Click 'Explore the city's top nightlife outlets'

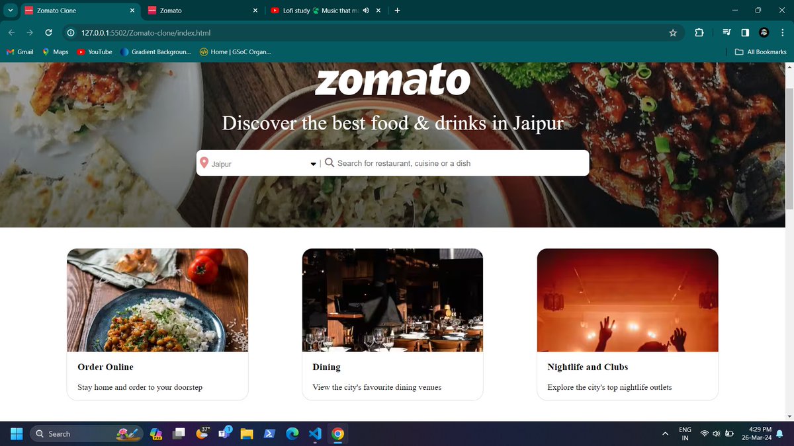[609, 387]
